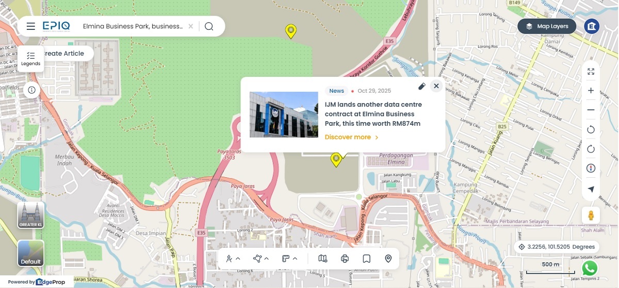The height and width of the screenshot is (288, 619).
Task: Click the Elmina Business Park search box
Action: point(133,26)
